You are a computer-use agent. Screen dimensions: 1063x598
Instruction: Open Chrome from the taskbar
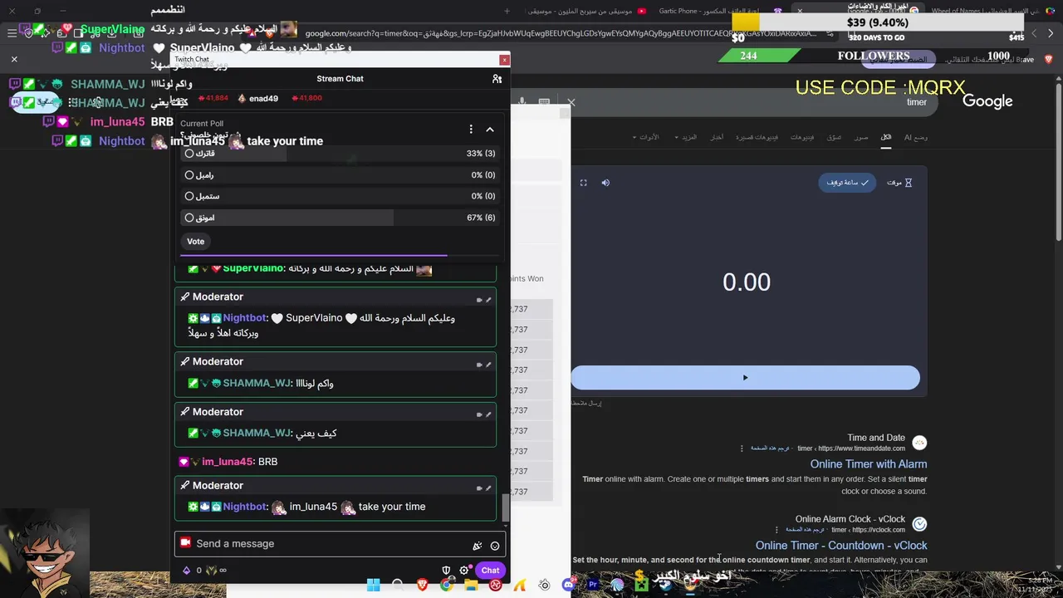click(x=446, y=585)
